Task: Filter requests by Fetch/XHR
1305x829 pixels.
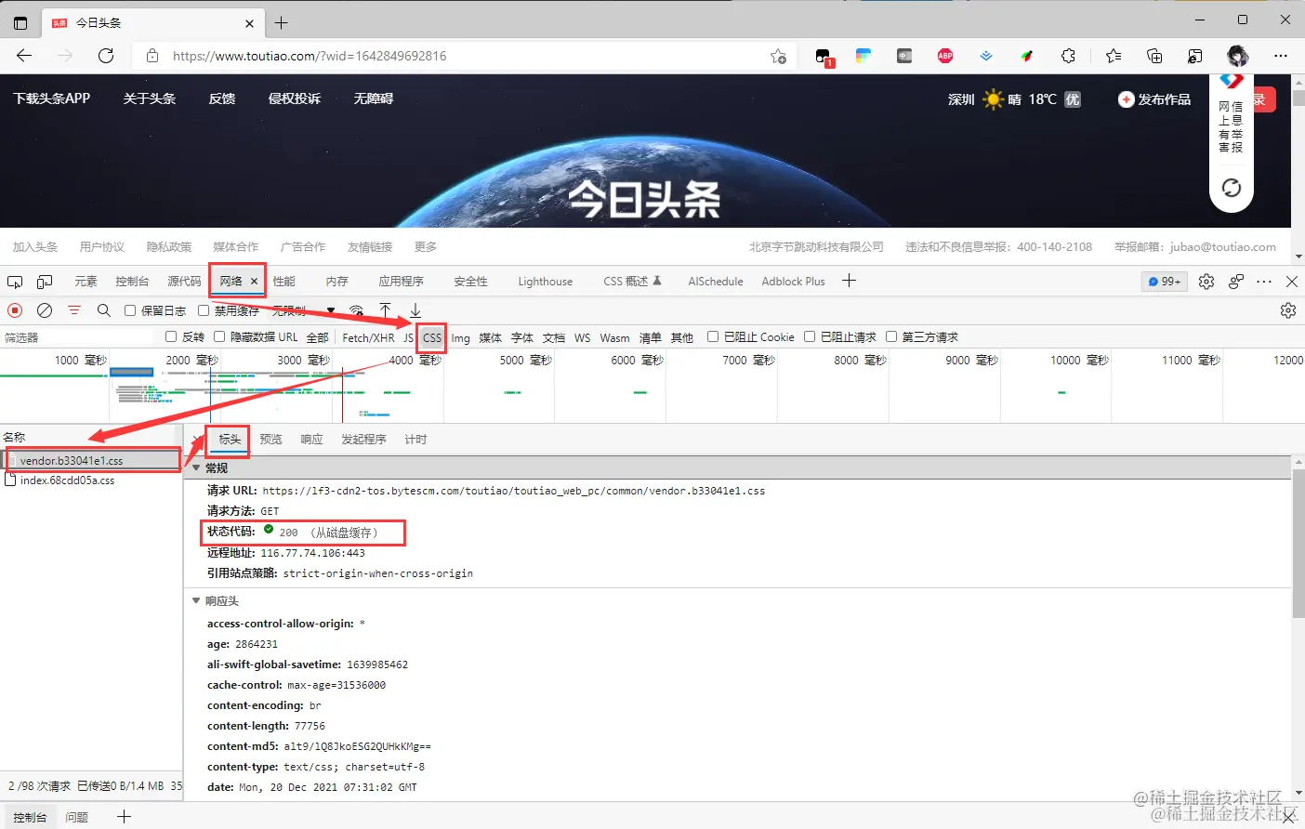Action: click(x=368, y=337)
